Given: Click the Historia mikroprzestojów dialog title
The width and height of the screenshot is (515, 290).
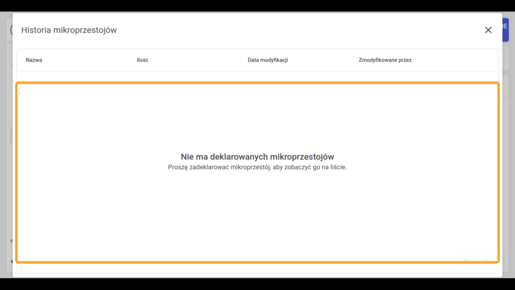Looking at the screenshot, I should (x=69, y=30).
